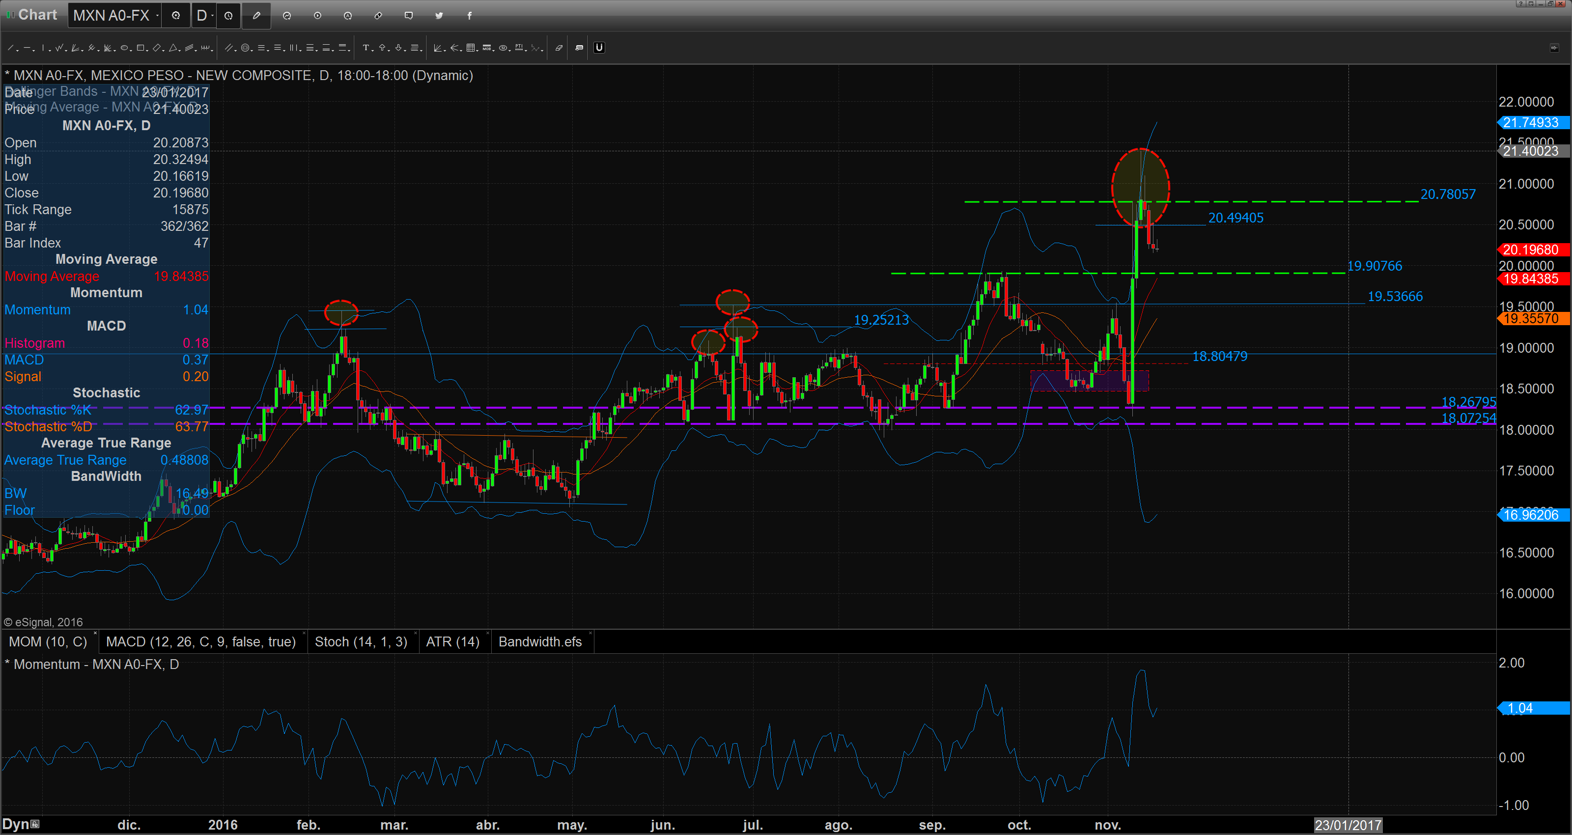Click the red 20.19680 last price label

[x=1534, y=250]
